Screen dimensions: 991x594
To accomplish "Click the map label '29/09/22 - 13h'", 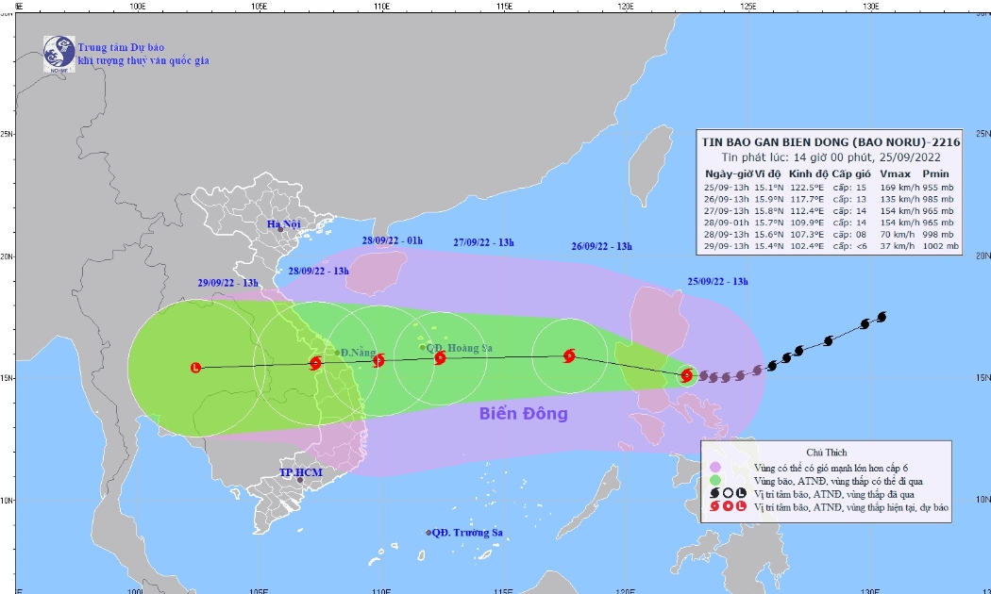I will [x=228, y=283].
